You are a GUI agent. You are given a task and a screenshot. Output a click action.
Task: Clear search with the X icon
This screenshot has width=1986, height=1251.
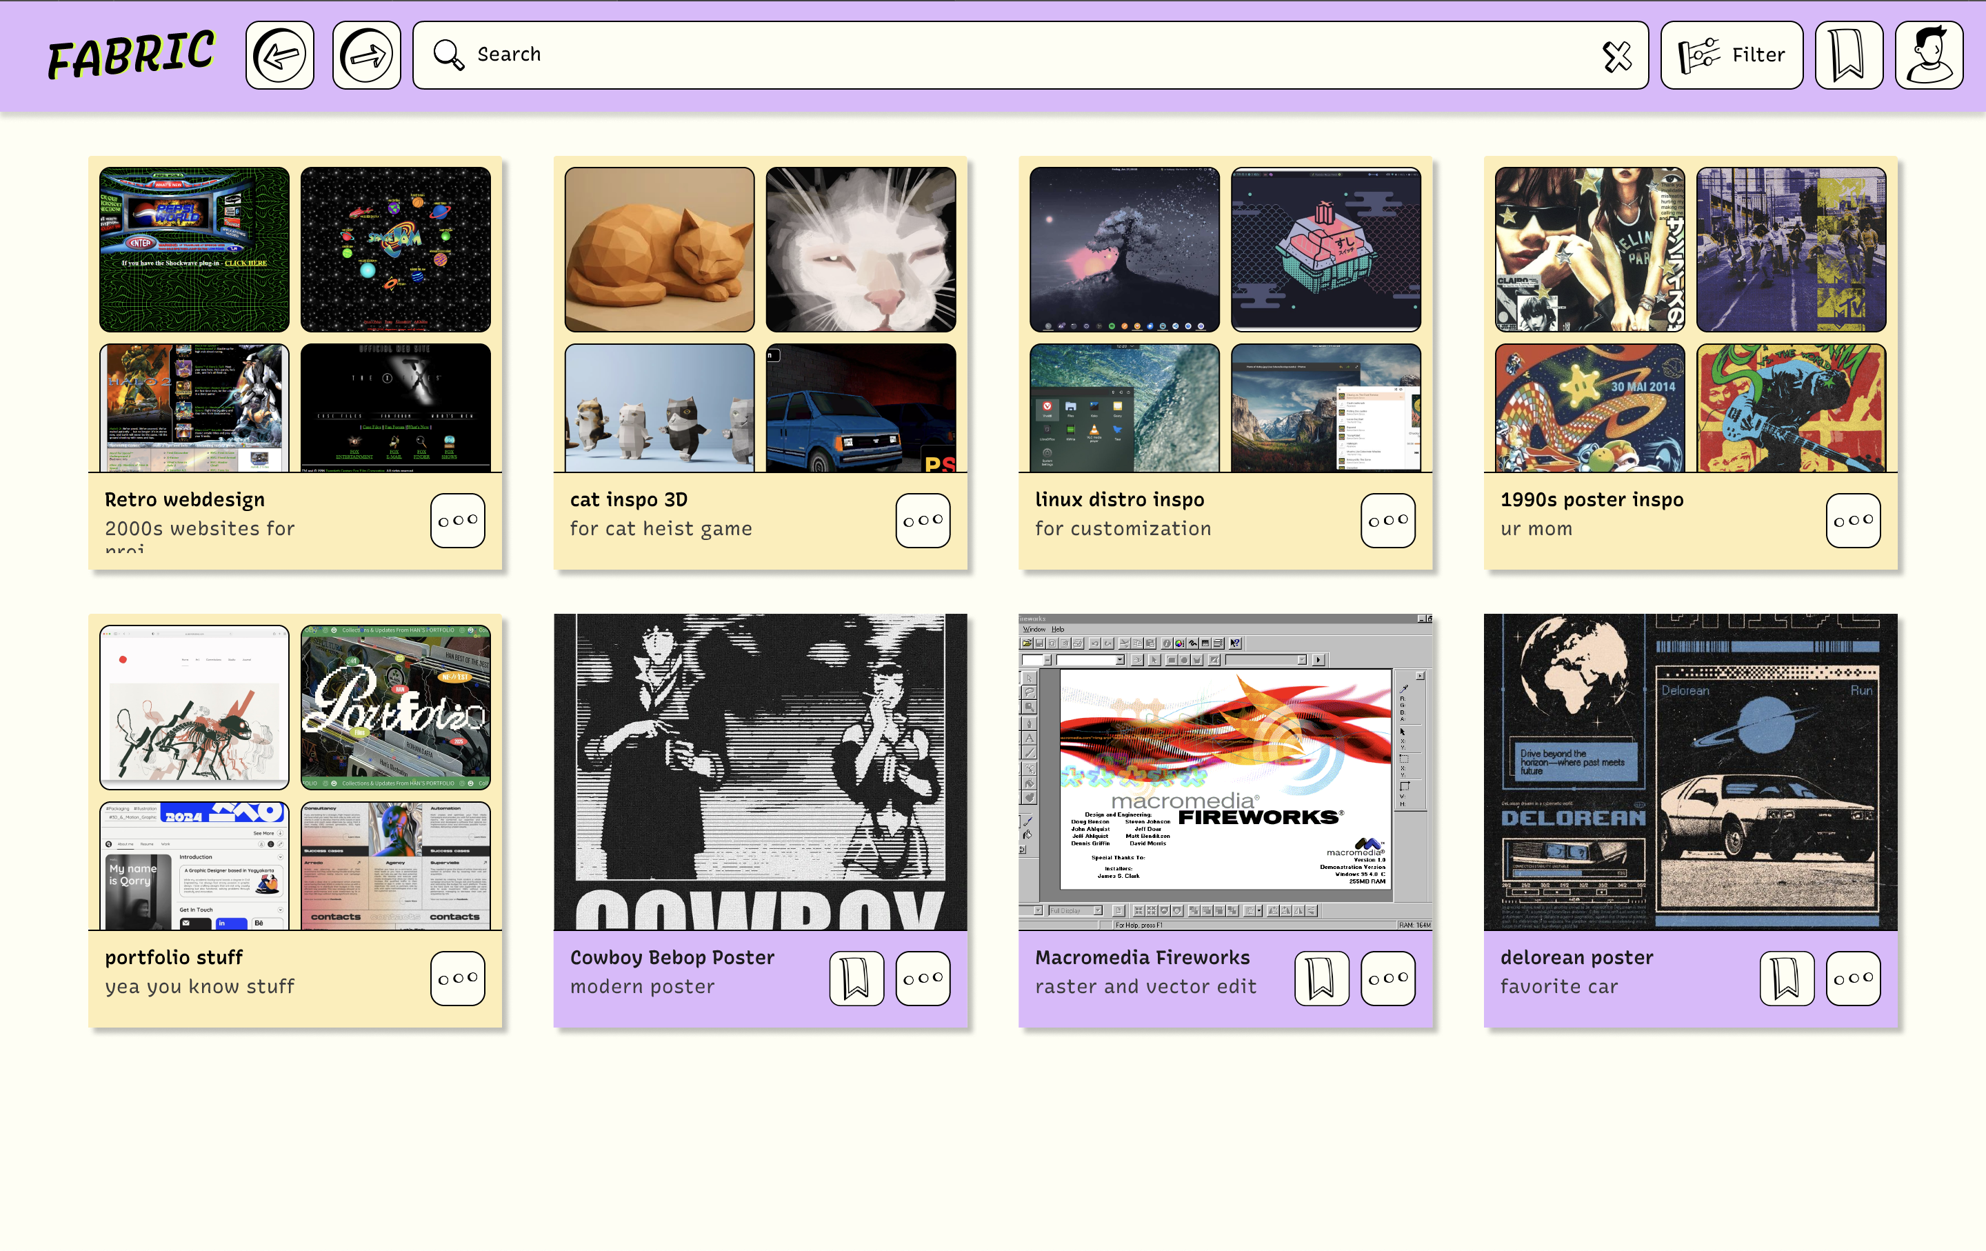(x=1616, y=55)
